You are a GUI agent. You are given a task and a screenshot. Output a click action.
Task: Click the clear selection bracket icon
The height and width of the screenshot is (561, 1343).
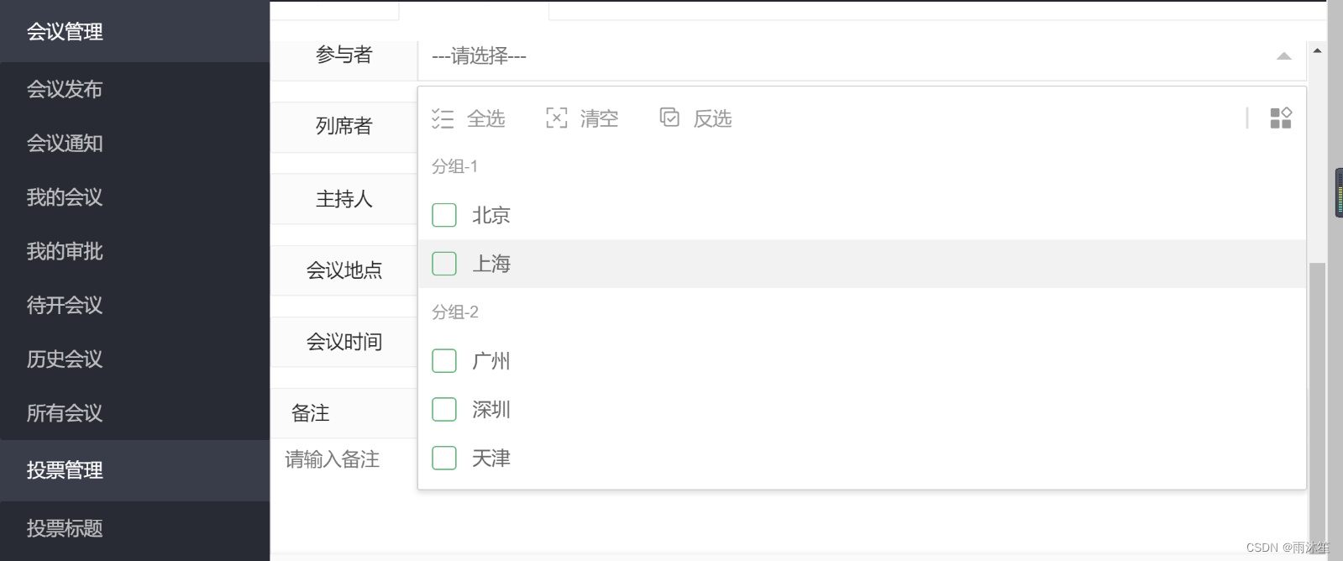(556, 118)
